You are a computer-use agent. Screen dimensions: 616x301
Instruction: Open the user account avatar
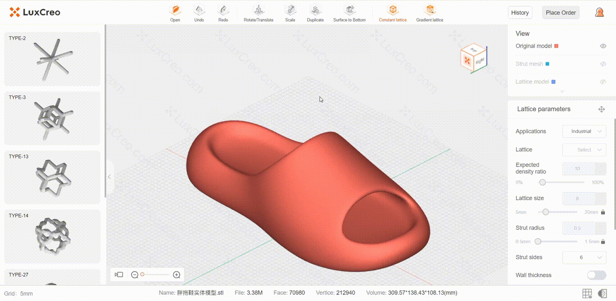pos(599,13)
